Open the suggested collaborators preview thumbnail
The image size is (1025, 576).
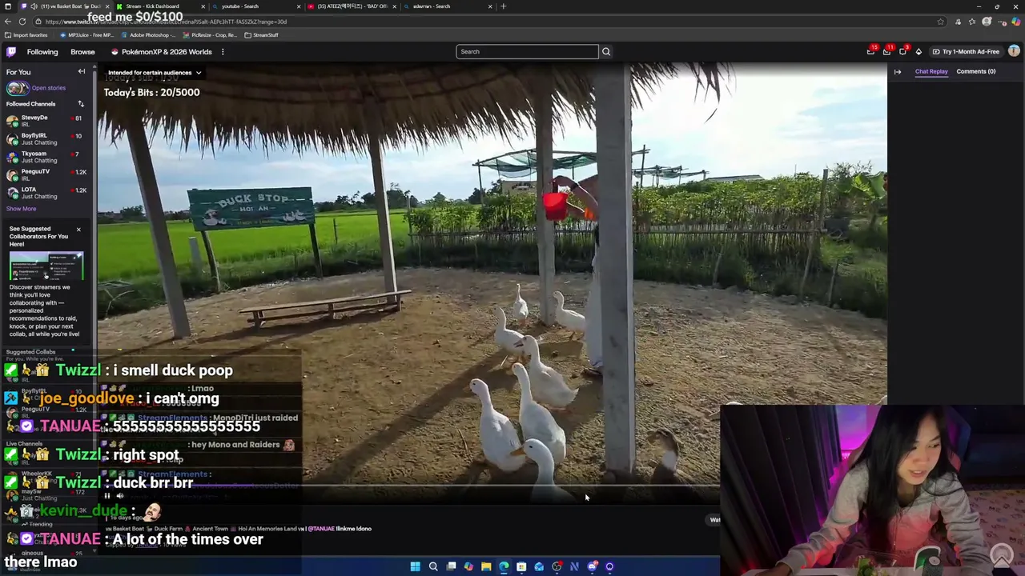click(x=46, y=266)
